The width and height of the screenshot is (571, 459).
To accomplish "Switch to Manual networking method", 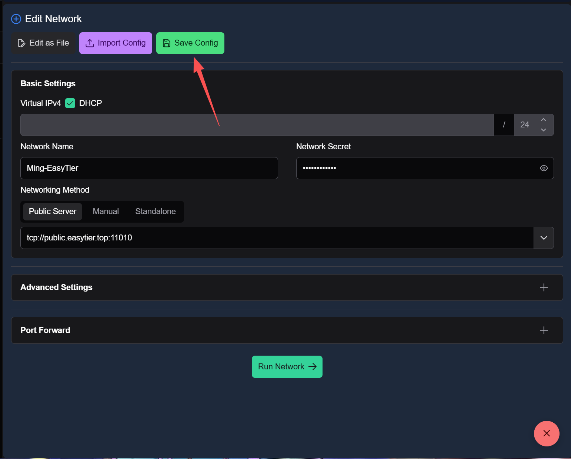I will click(106, 212).
